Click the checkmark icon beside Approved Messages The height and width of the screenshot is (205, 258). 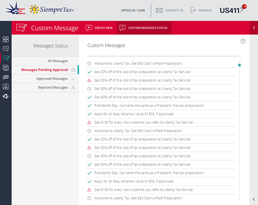click(x=73, y=79)
